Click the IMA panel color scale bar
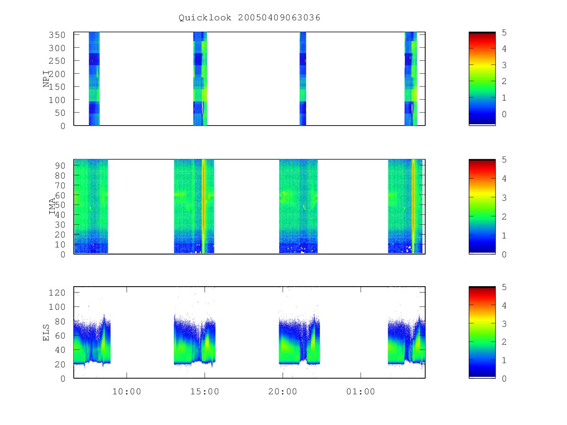The height and width of the screenshot is (425, 567). (482, 207)
